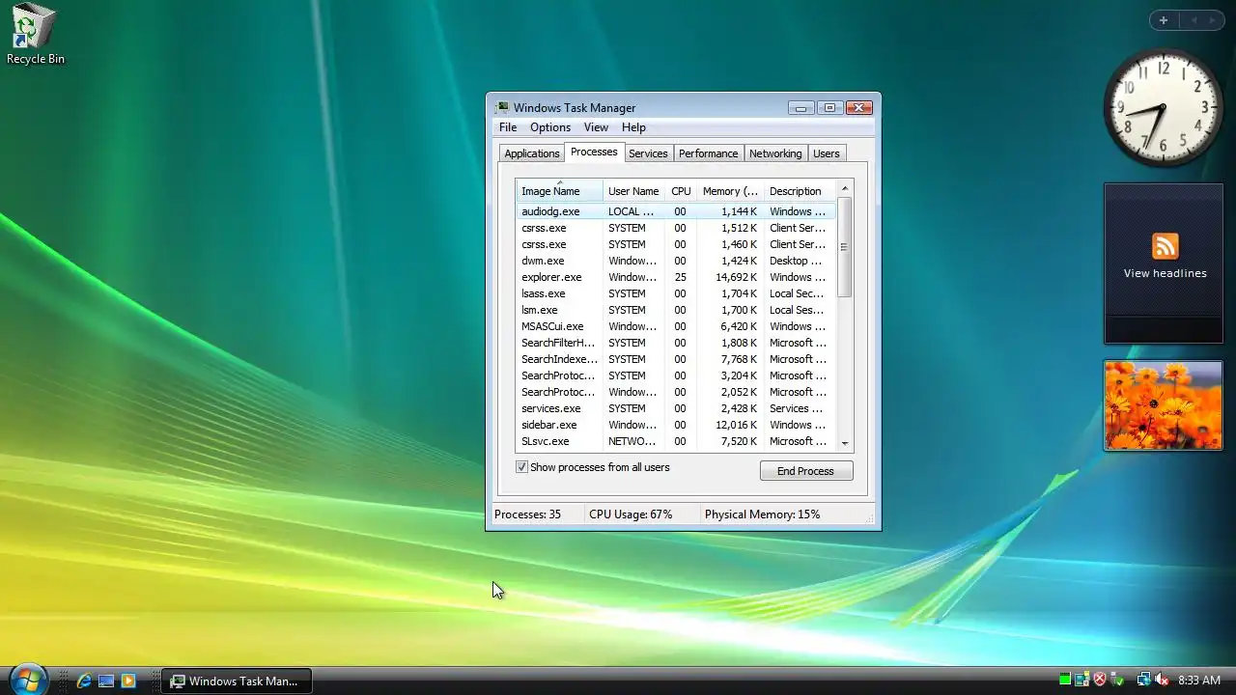Switch to the Users tab
Screen dimensions: 1236x695
pyautogui.click(x=826, y=153)
